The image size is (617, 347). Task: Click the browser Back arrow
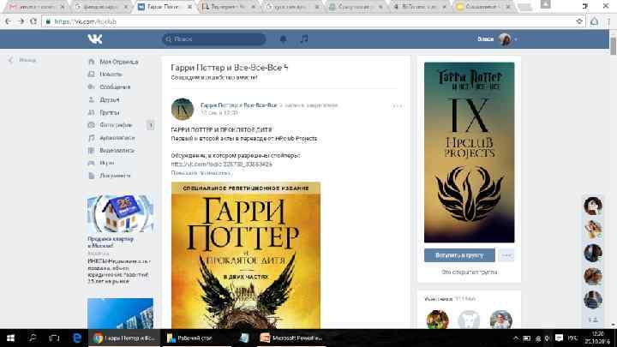click(8, 21)
